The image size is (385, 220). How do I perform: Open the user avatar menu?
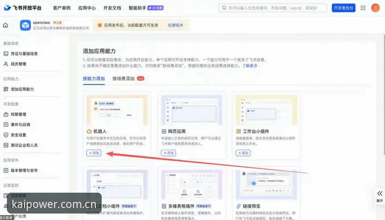(375, 8)
